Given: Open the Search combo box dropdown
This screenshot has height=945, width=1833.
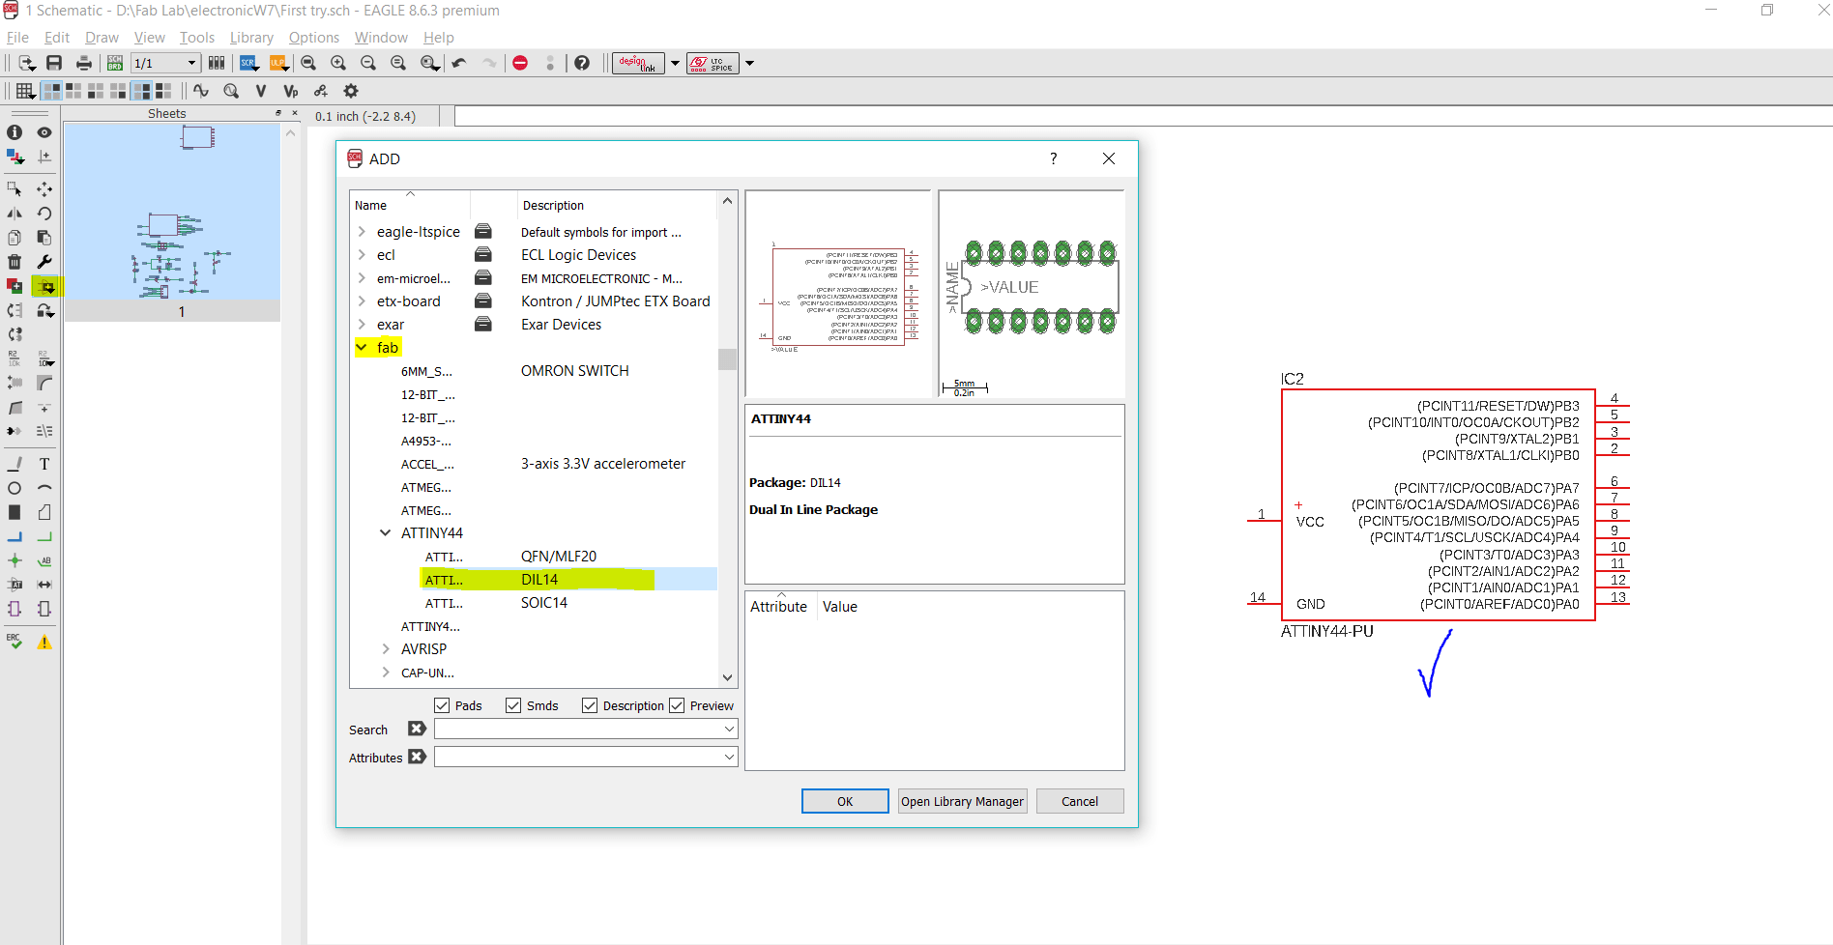Looking at the screenshot, I should (729, 729).
